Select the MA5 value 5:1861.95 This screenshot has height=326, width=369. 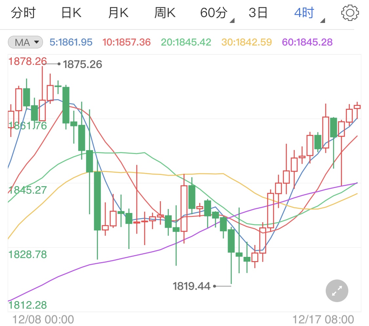71,42
